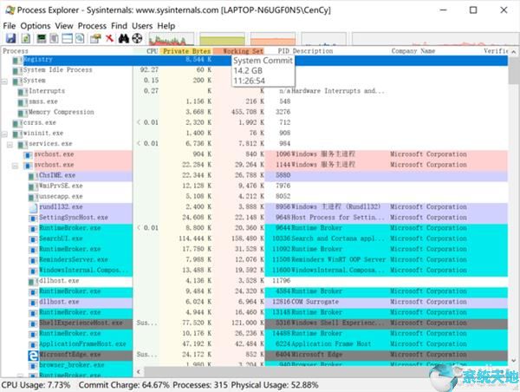The width and height of the screenshot is (520, 392).
Task: Click the rundll32.exe blank page icon
Action: click(x=33, y=208)
